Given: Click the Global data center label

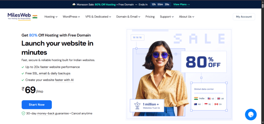Looking at the screenshot, I should point(204,89).
